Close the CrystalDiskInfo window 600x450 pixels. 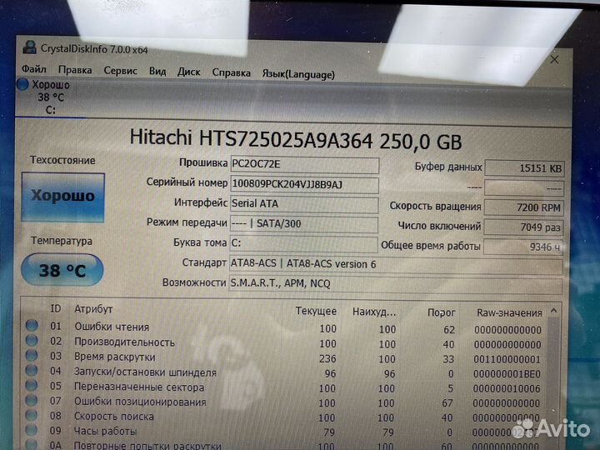554,59
